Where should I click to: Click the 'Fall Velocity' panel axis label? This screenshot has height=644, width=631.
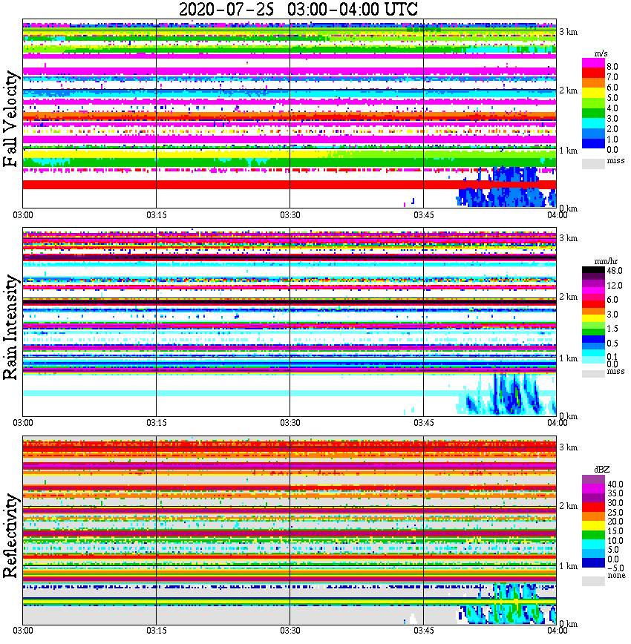10,119
